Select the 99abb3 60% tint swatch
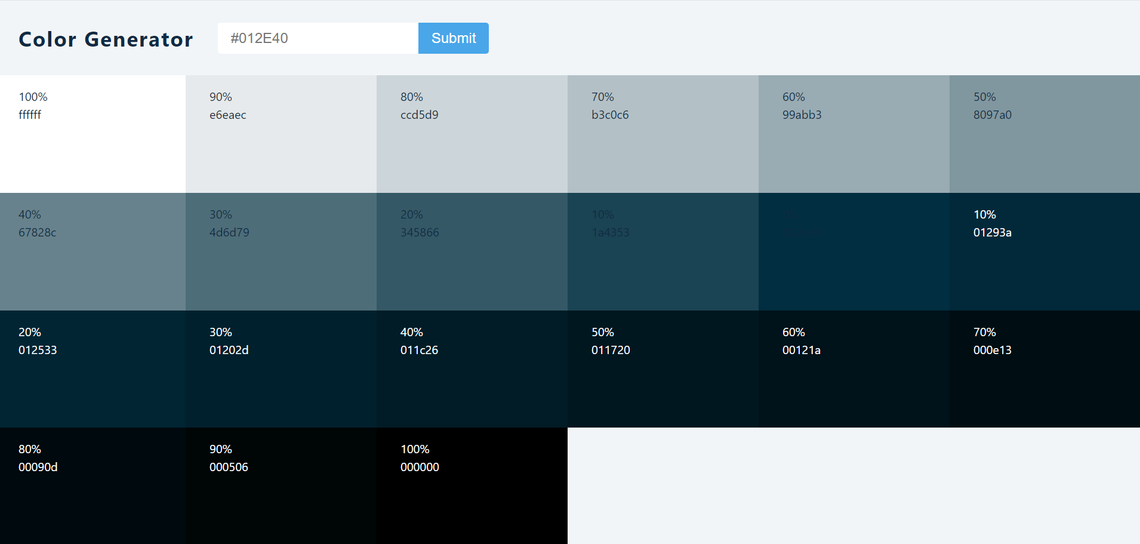 [x=854, y=134]
